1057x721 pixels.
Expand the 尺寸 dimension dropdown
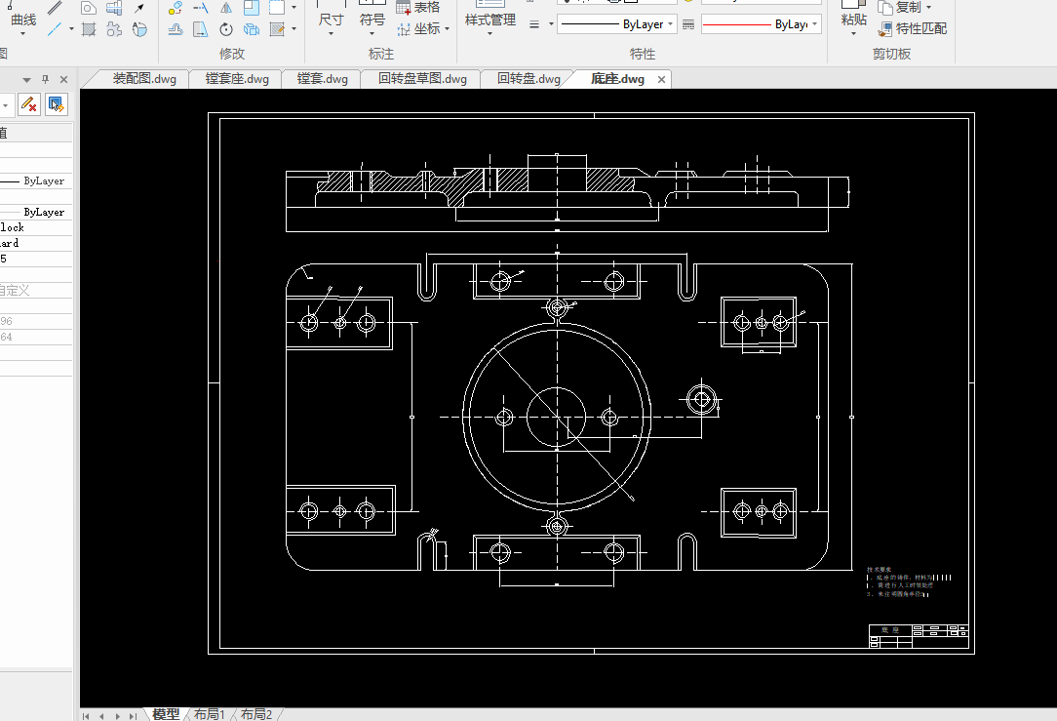pos(331,34)
